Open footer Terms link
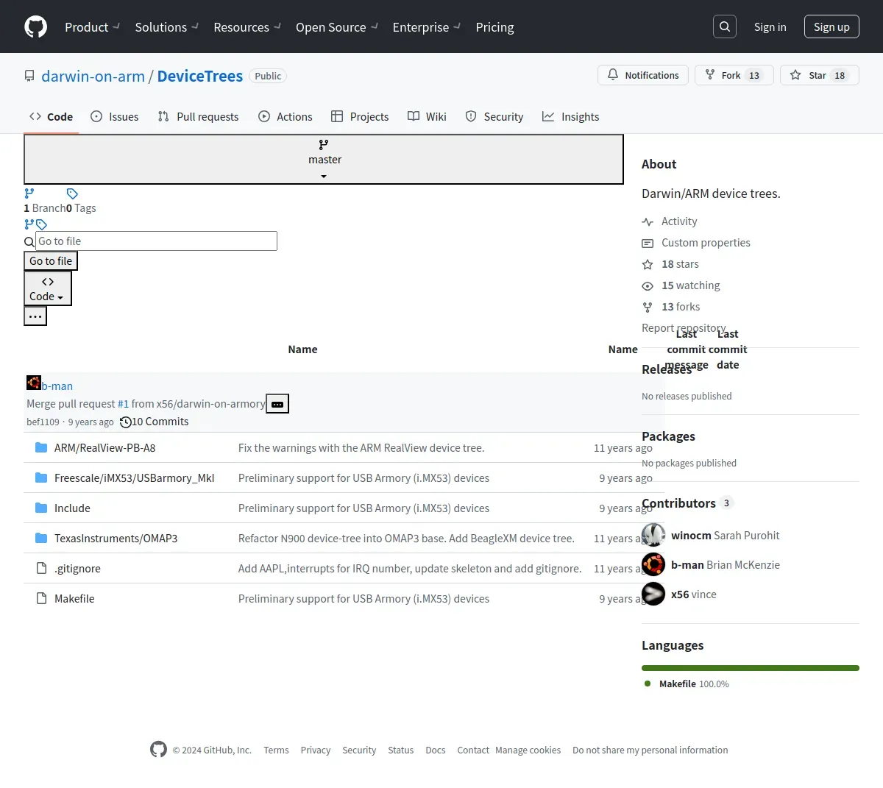883x788 pixels. pos(276,750)
